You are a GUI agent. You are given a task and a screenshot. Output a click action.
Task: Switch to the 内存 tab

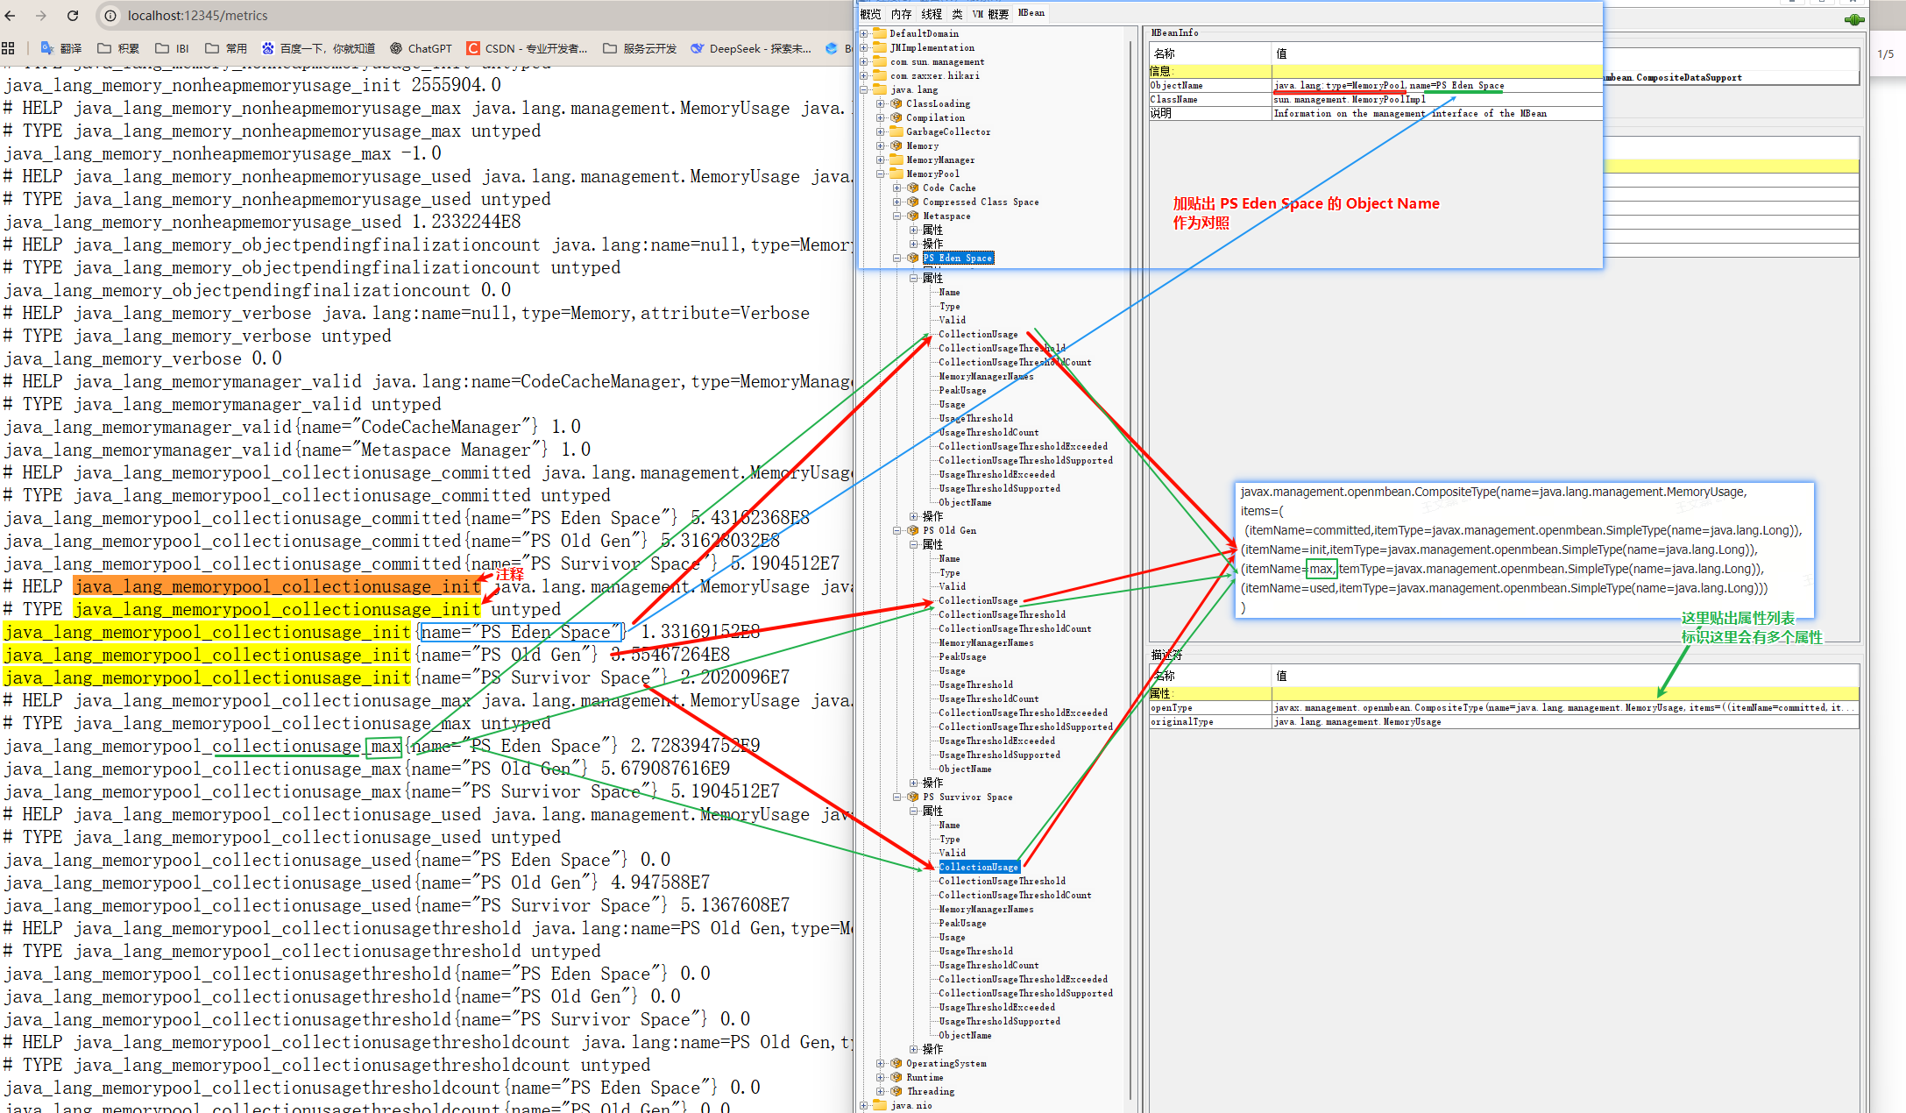pyautogui.click(x=901, y=13)
